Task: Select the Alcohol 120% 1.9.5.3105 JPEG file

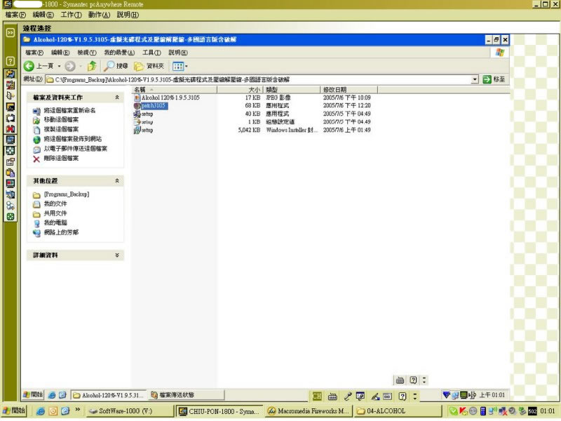Action: pos(170,98)
